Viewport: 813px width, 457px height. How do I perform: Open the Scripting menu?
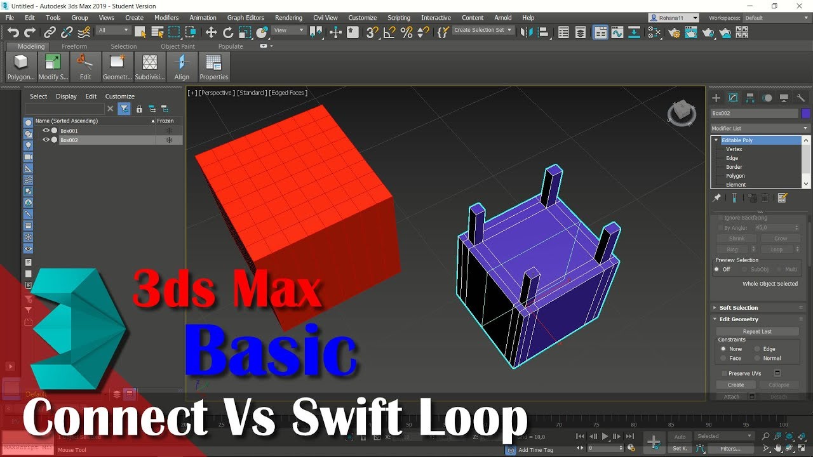point(399,18)
